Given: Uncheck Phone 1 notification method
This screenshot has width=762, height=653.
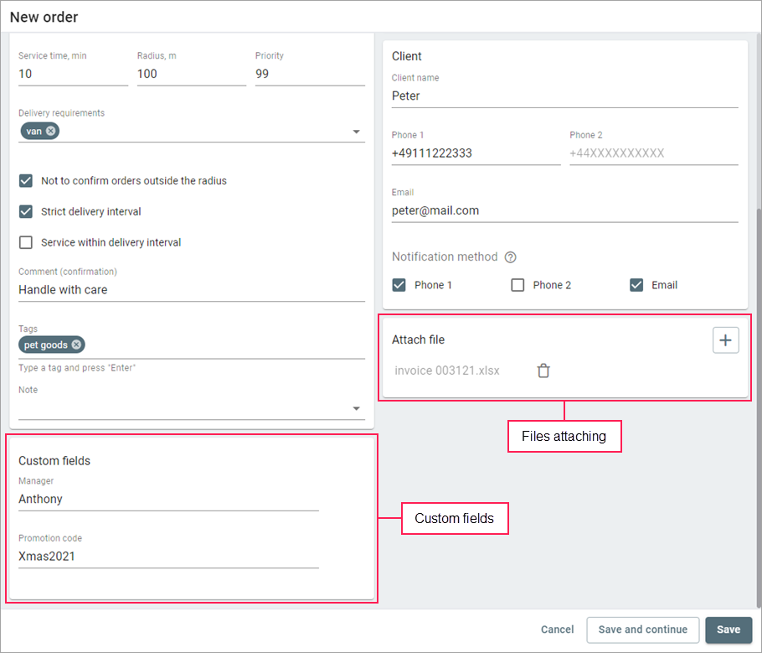Looking at the screenshot, I should 399,285.
